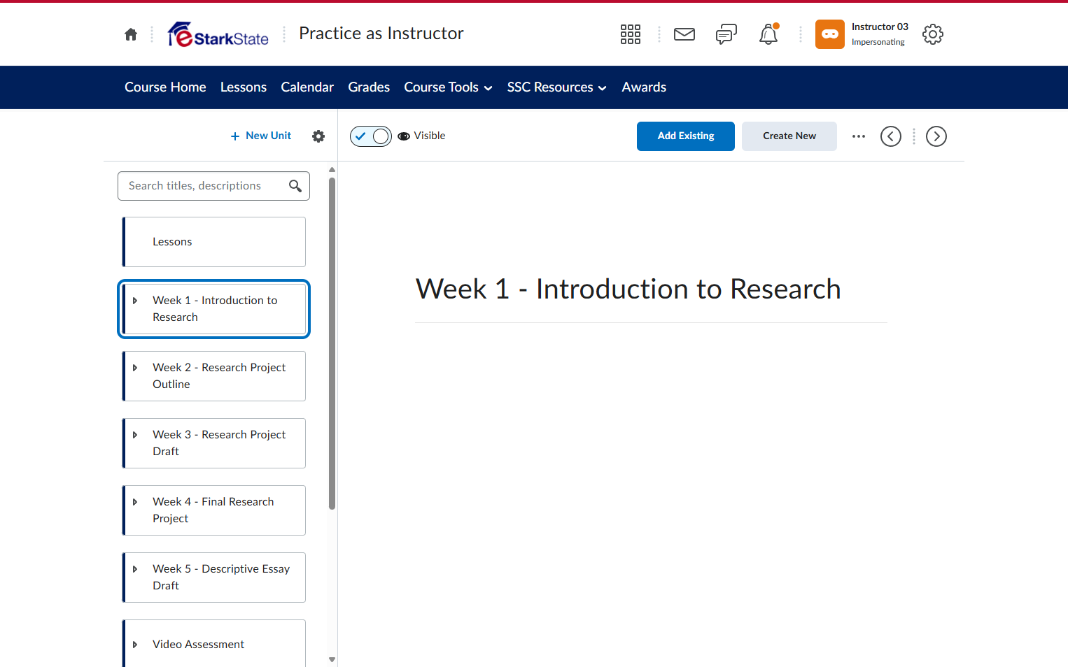The width and height of the screenshot is (1068, 667).
Task: Go to the home page icon
Action: coord(131,34)
